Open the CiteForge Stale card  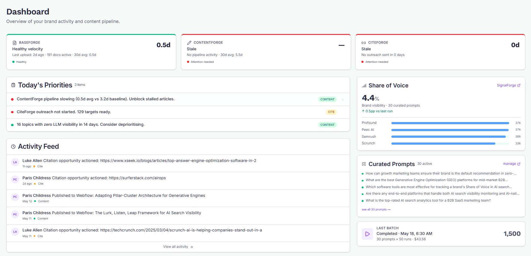click(441, 52)
